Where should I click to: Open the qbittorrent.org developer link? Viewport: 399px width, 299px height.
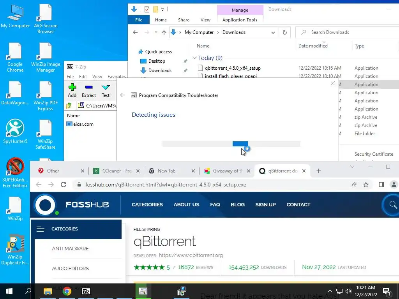click(191, 255)
